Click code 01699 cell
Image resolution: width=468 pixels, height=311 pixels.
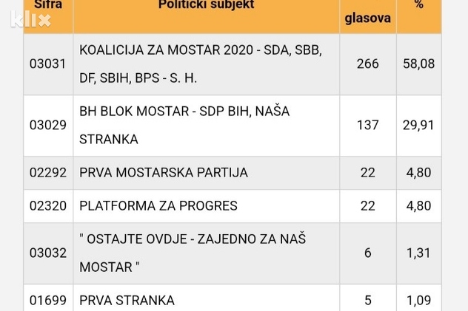tap(48, 300)
